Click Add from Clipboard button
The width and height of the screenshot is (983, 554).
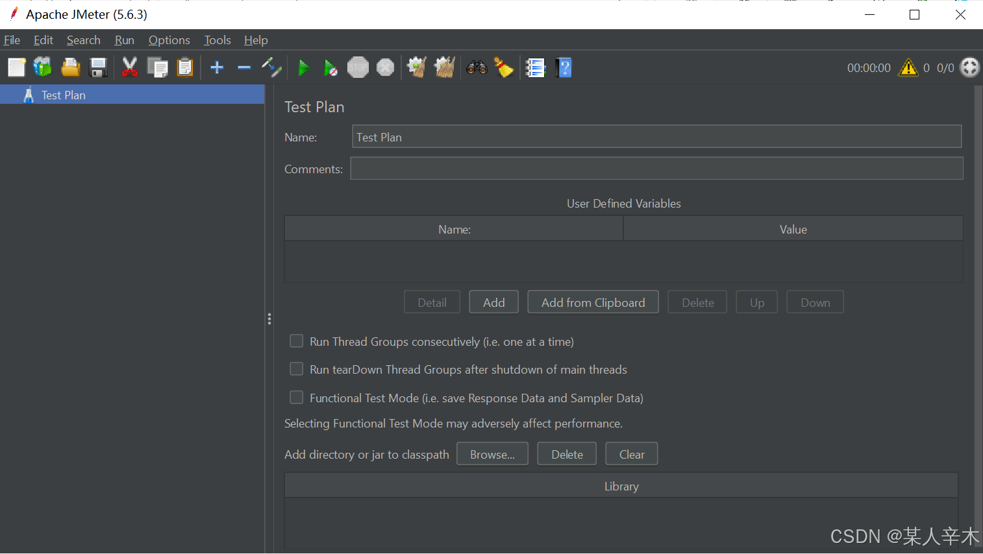pos(593,302)
